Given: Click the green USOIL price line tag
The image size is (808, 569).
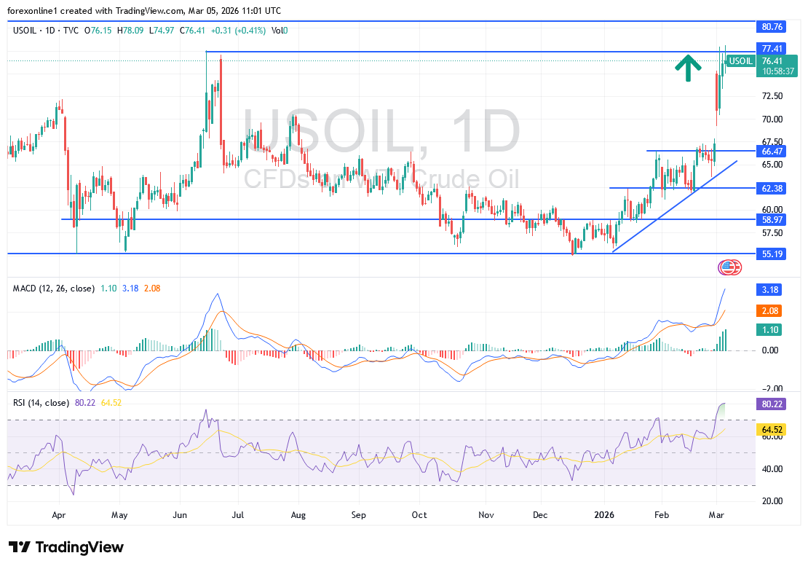Looking at the screenshot, I should coord(740,61).
